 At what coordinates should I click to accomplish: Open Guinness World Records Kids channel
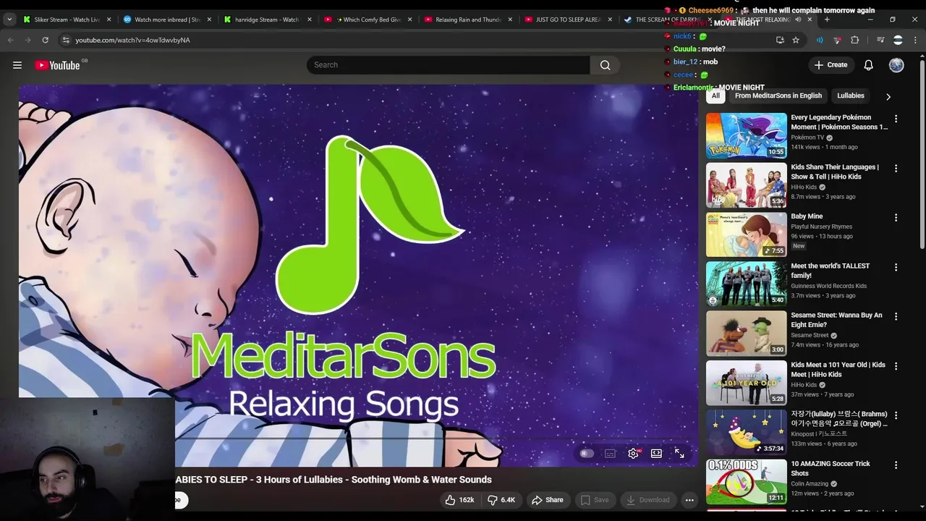pyautogui.click(x=828, y=286)
